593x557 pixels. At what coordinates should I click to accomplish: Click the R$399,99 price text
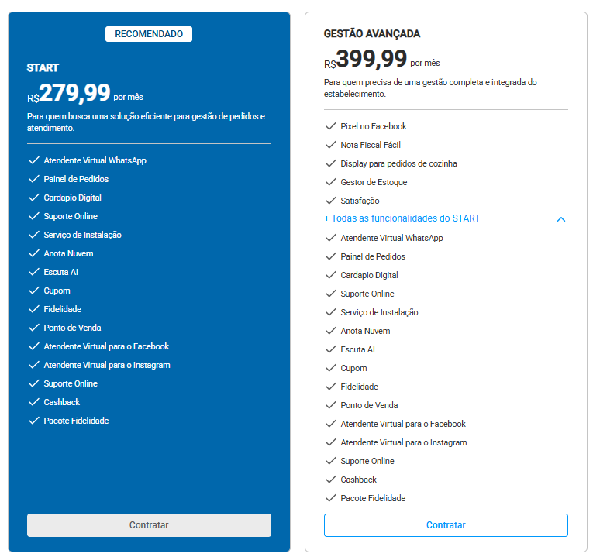365,59
